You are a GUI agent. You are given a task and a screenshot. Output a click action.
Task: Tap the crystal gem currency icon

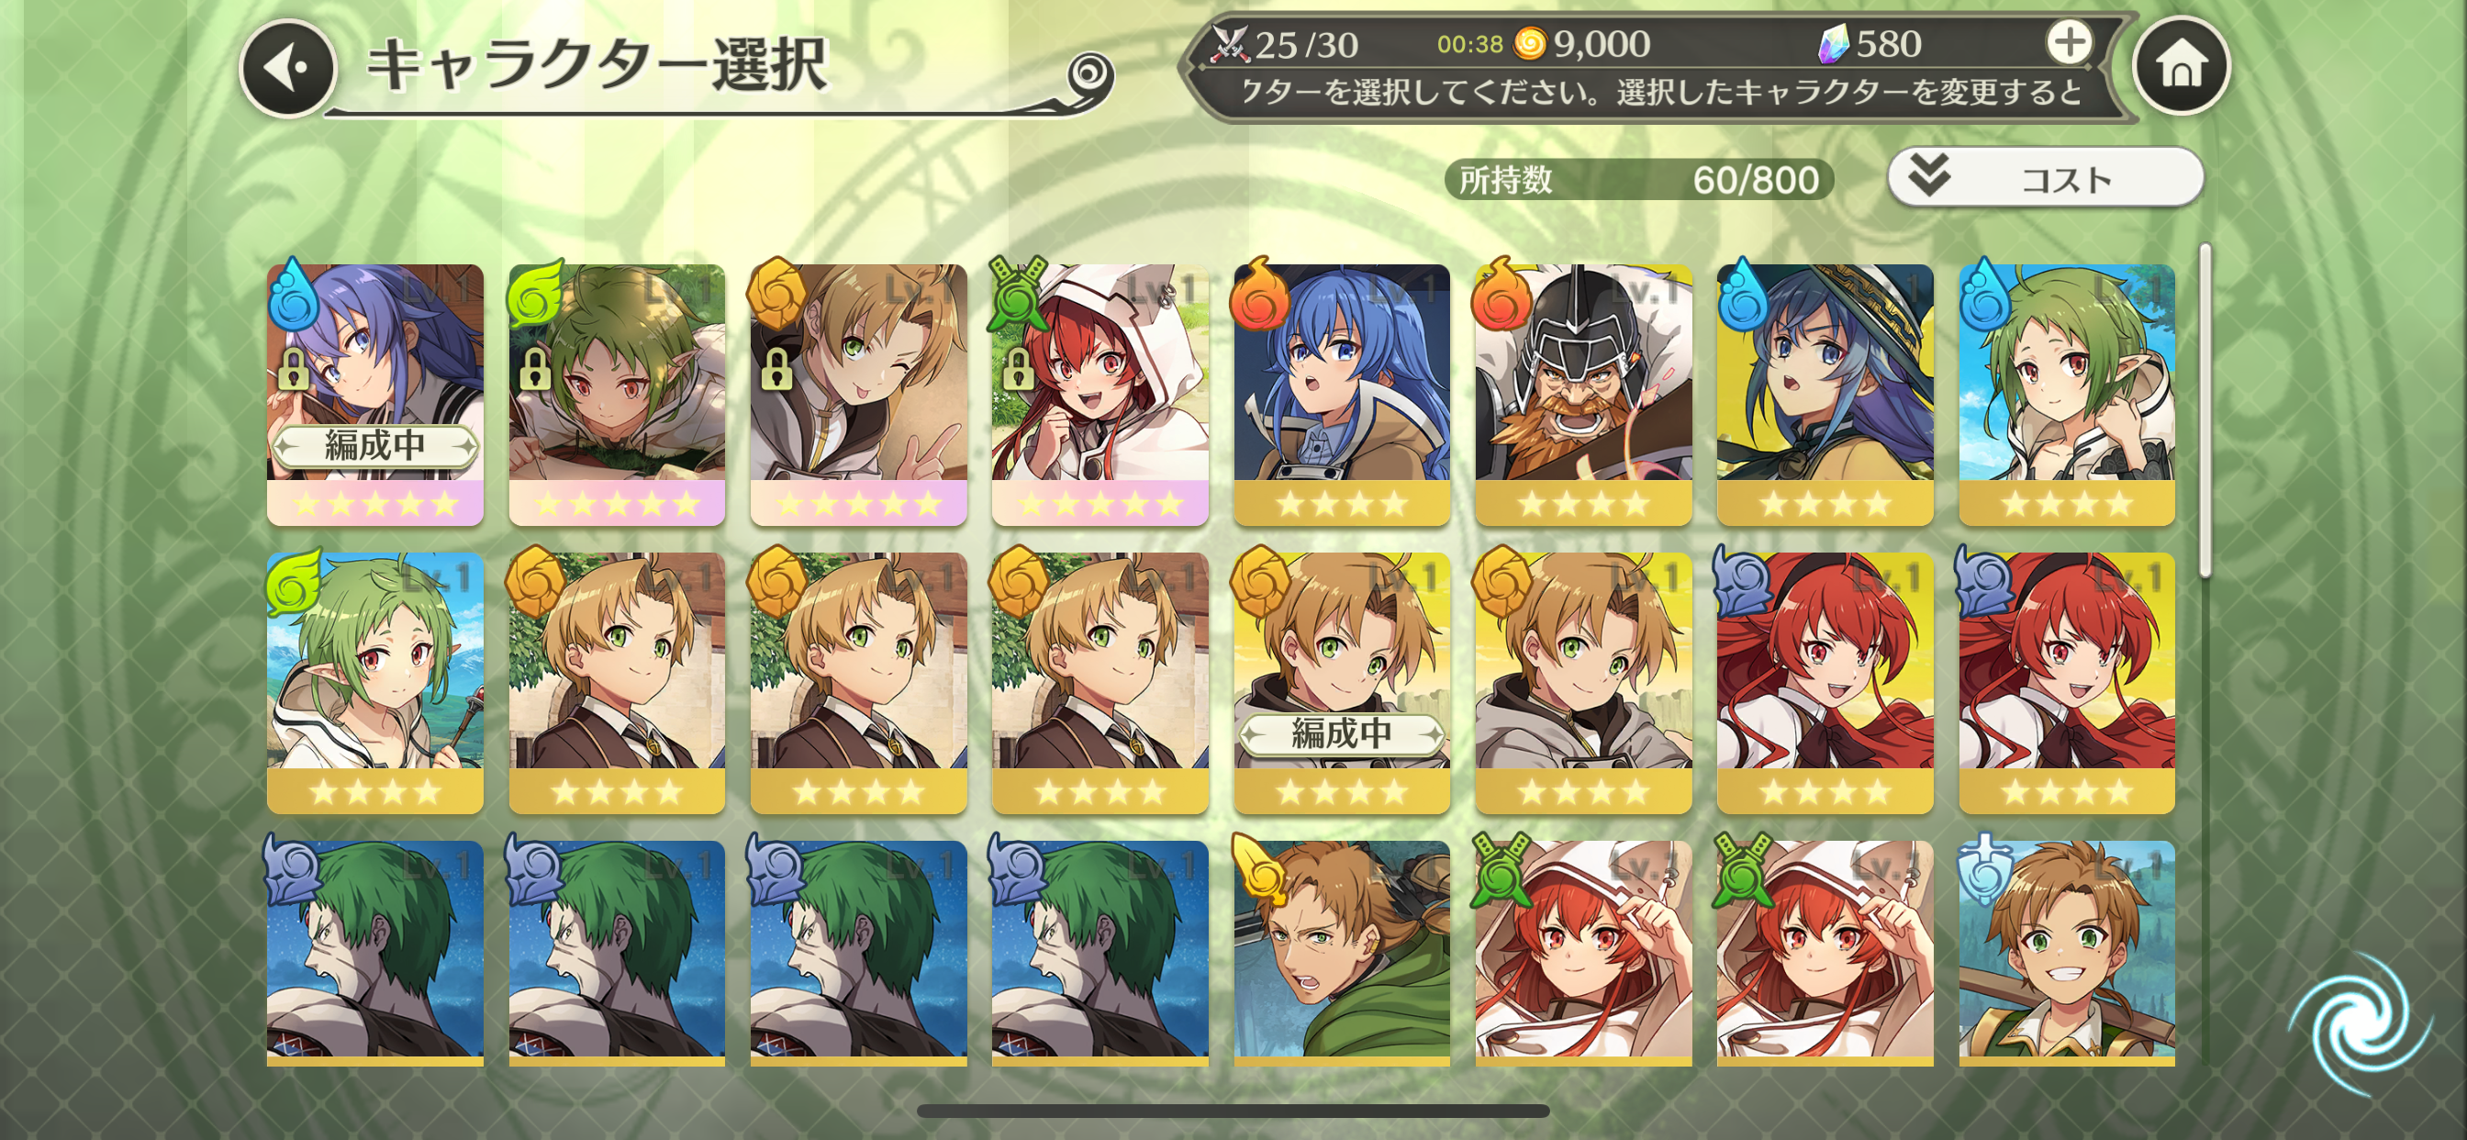pyautogui.click(x=1833, y=44)
